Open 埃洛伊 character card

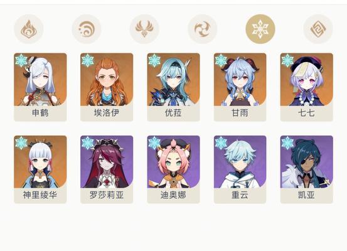[x=107, y=87]
